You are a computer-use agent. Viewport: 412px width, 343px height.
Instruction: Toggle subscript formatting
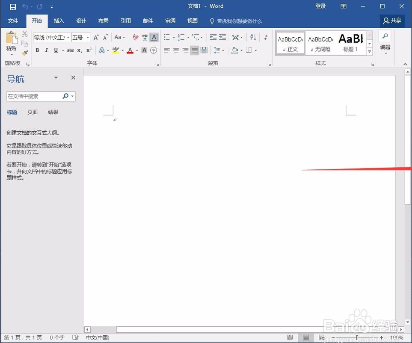coord(80,50)
